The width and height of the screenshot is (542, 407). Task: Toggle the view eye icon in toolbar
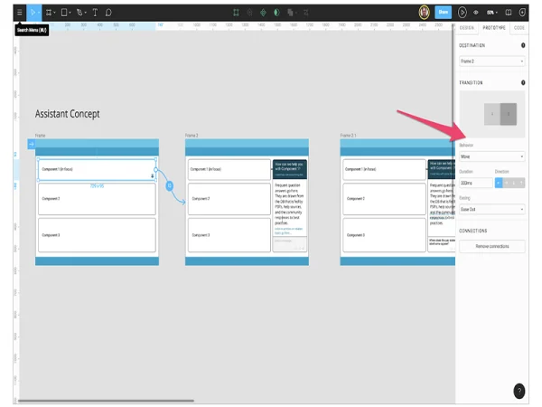coord(476,13)
